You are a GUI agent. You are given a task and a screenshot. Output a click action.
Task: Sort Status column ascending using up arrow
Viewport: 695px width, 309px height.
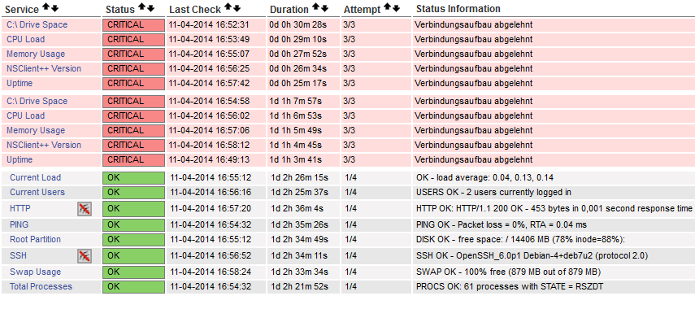(141, 7)
